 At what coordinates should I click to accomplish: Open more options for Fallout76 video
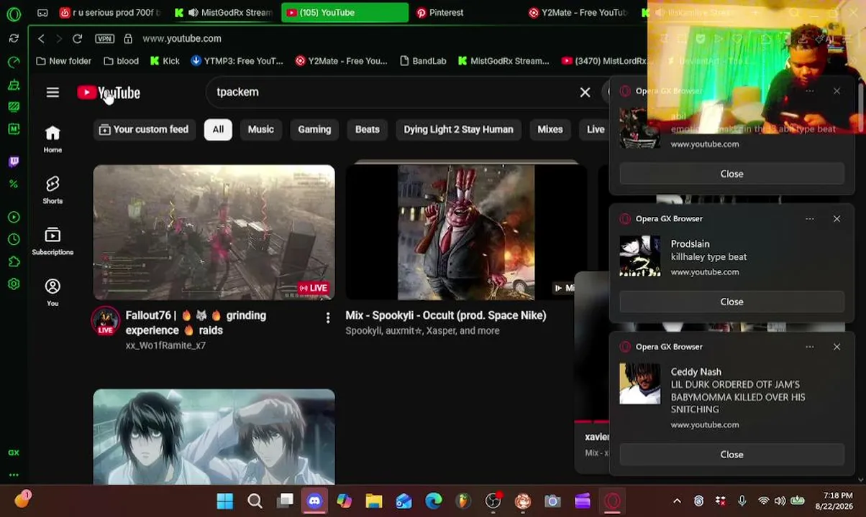pyautogui.click(x=327, y=317)
